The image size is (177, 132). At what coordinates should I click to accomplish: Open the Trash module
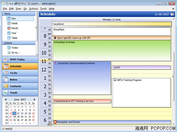tap(20, 93)
